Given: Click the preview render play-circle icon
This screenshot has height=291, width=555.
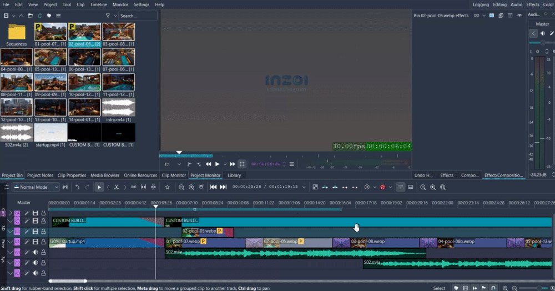Looking at the screenshot, I should tap(367, 187).
